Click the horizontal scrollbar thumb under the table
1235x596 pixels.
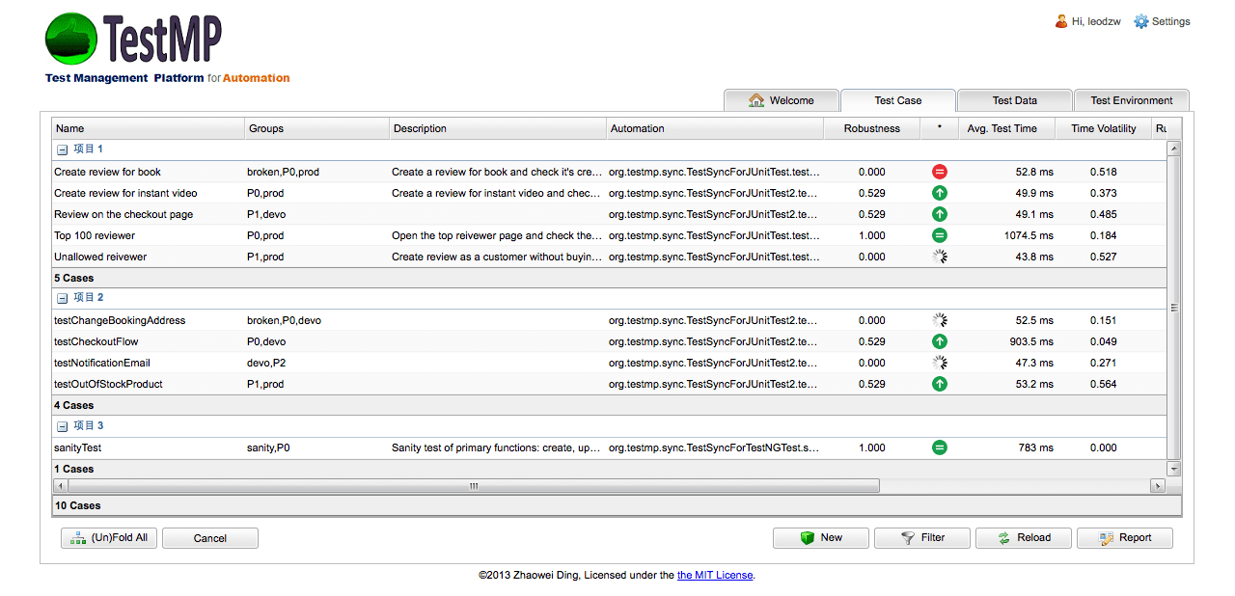pyautogui.click(x=473, y=486)
